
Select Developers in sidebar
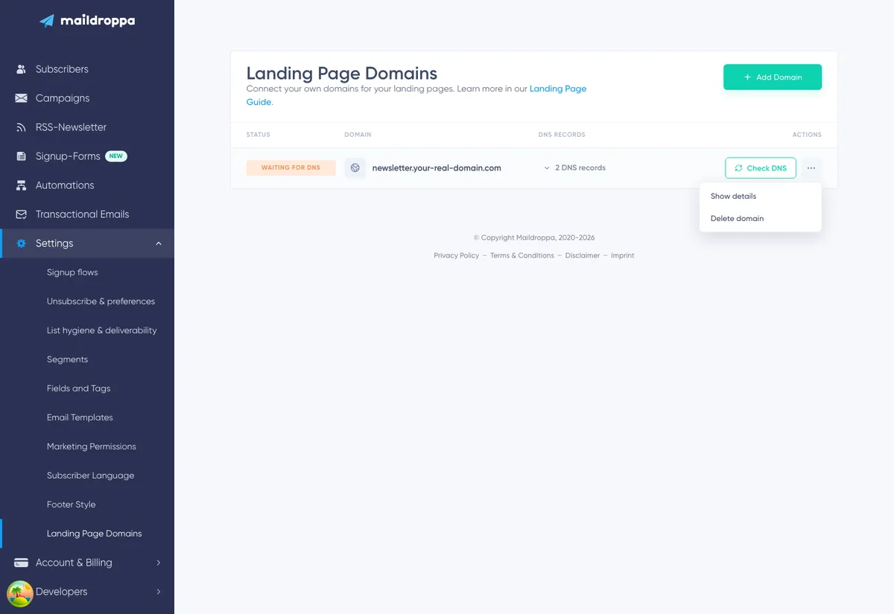(x=87, y=592)
